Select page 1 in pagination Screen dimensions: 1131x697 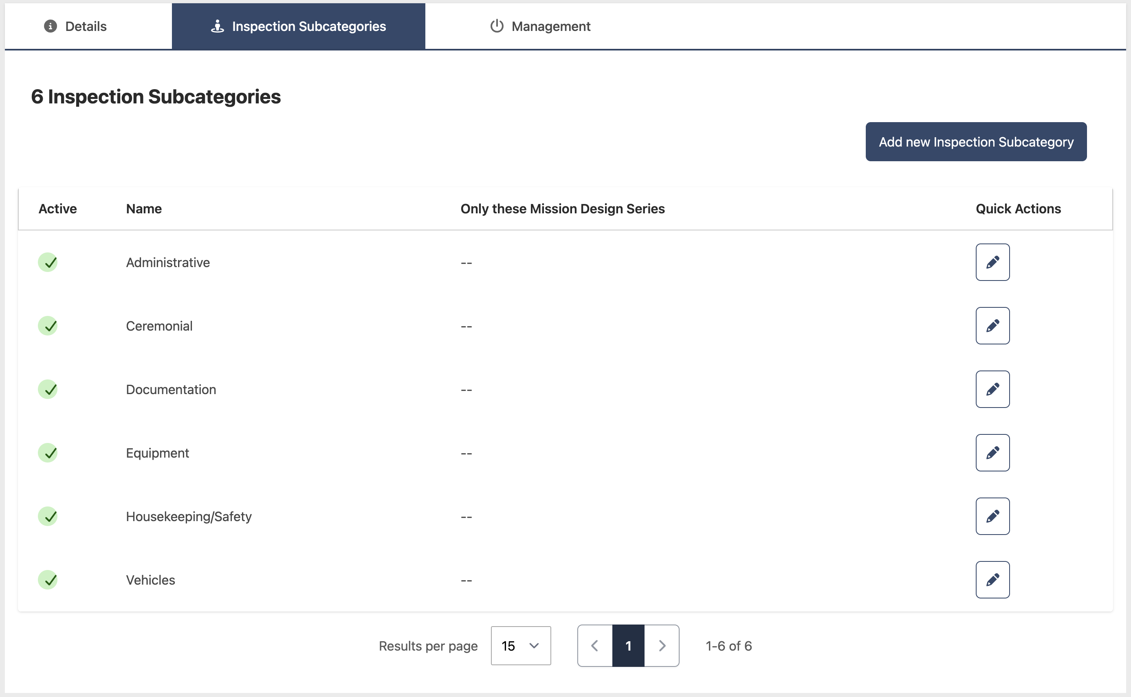click(628, 646)
